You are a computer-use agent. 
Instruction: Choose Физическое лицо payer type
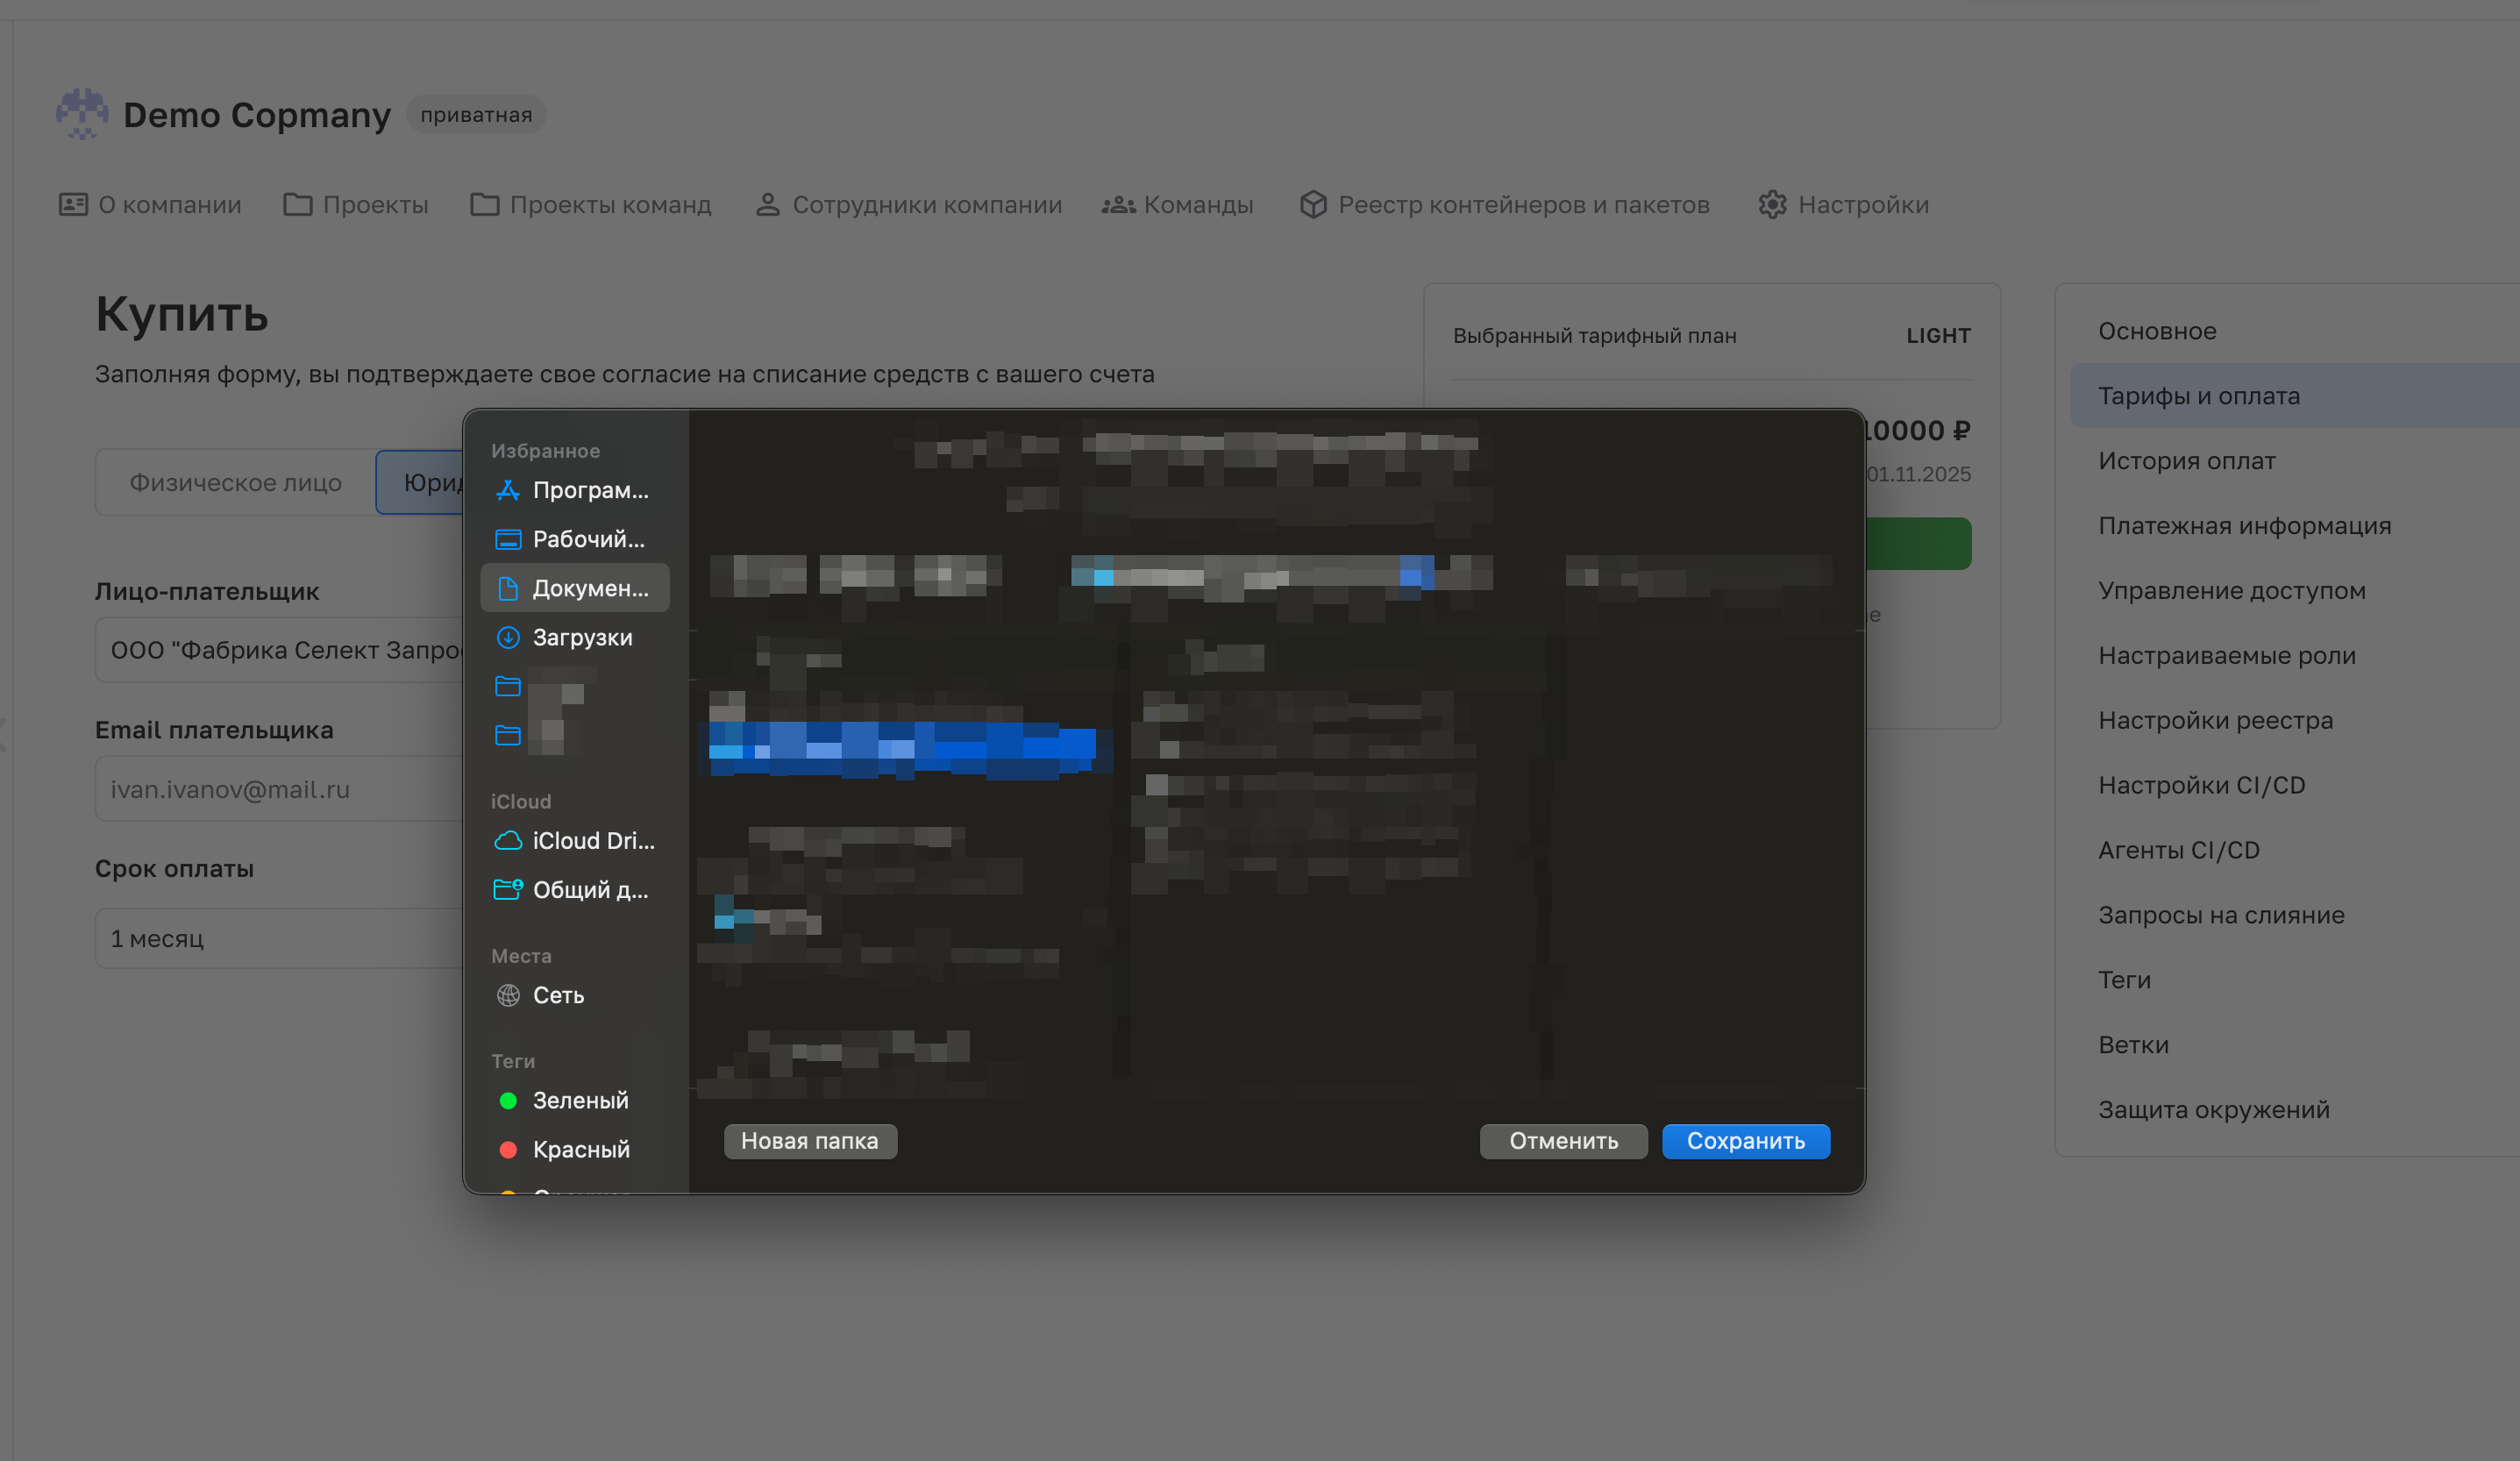(x=236, y=483)
